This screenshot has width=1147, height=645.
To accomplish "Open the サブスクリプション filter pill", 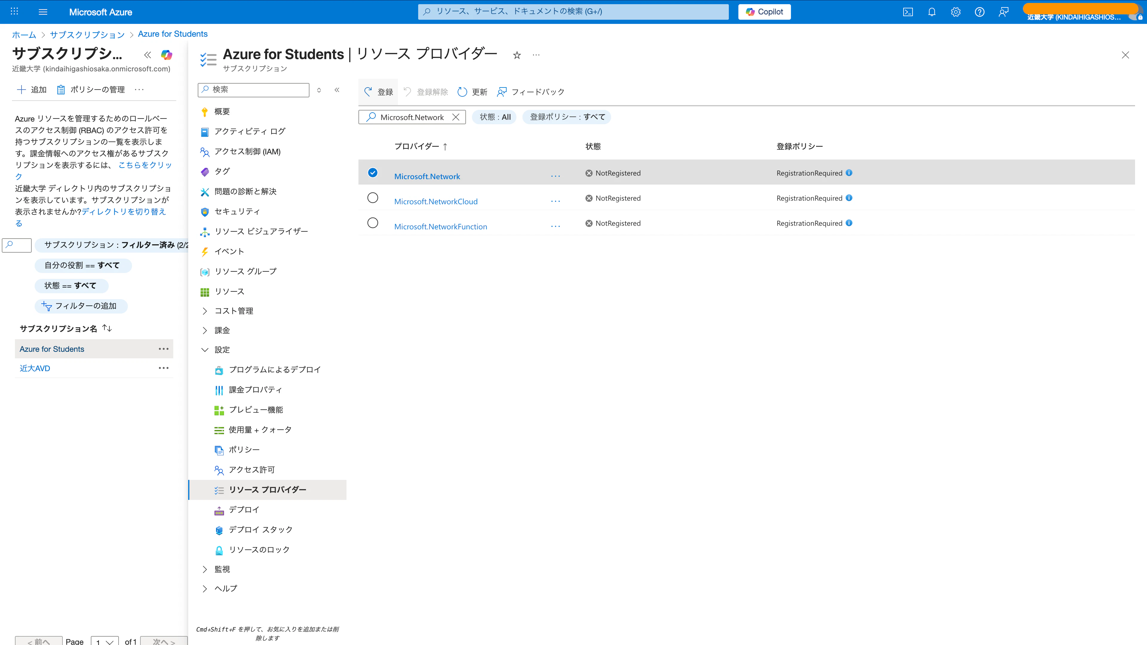I will 111,245.
